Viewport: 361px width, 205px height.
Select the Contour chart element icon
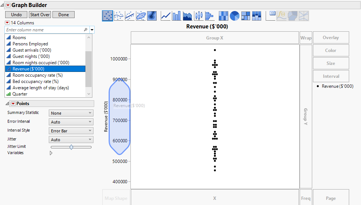tap(152, 16)
